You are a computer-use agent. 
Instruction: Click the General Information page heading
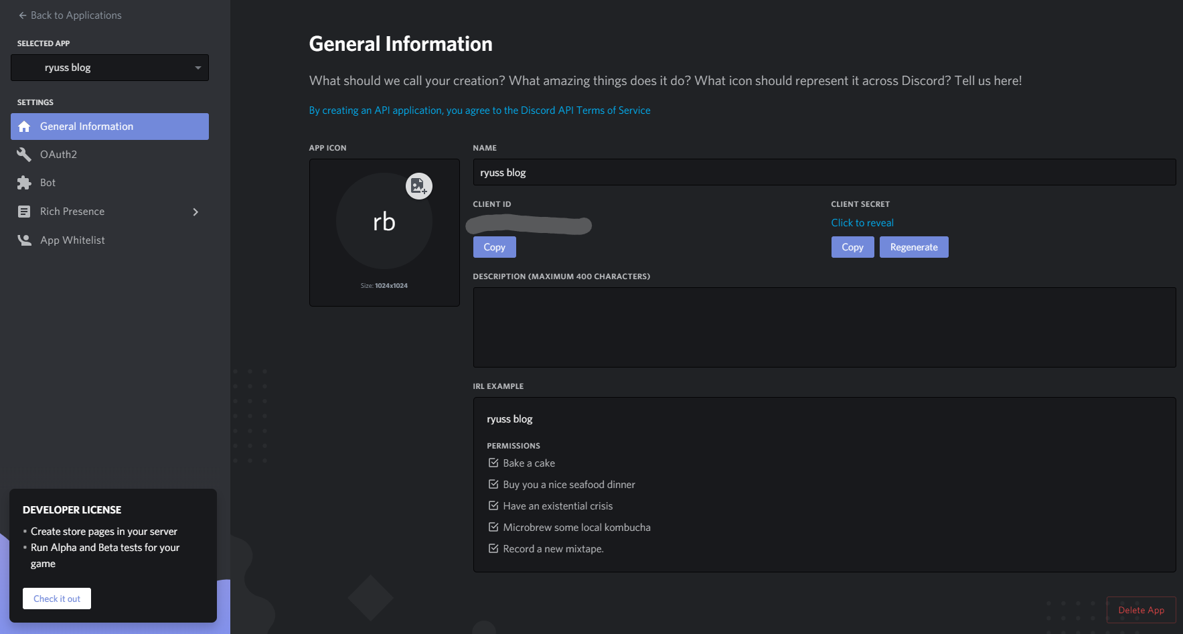[400, 44]
